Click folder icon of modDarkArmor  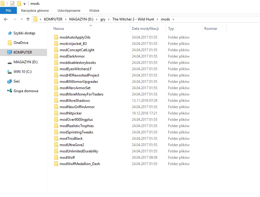pyautogui.click(x=56, y=56)
